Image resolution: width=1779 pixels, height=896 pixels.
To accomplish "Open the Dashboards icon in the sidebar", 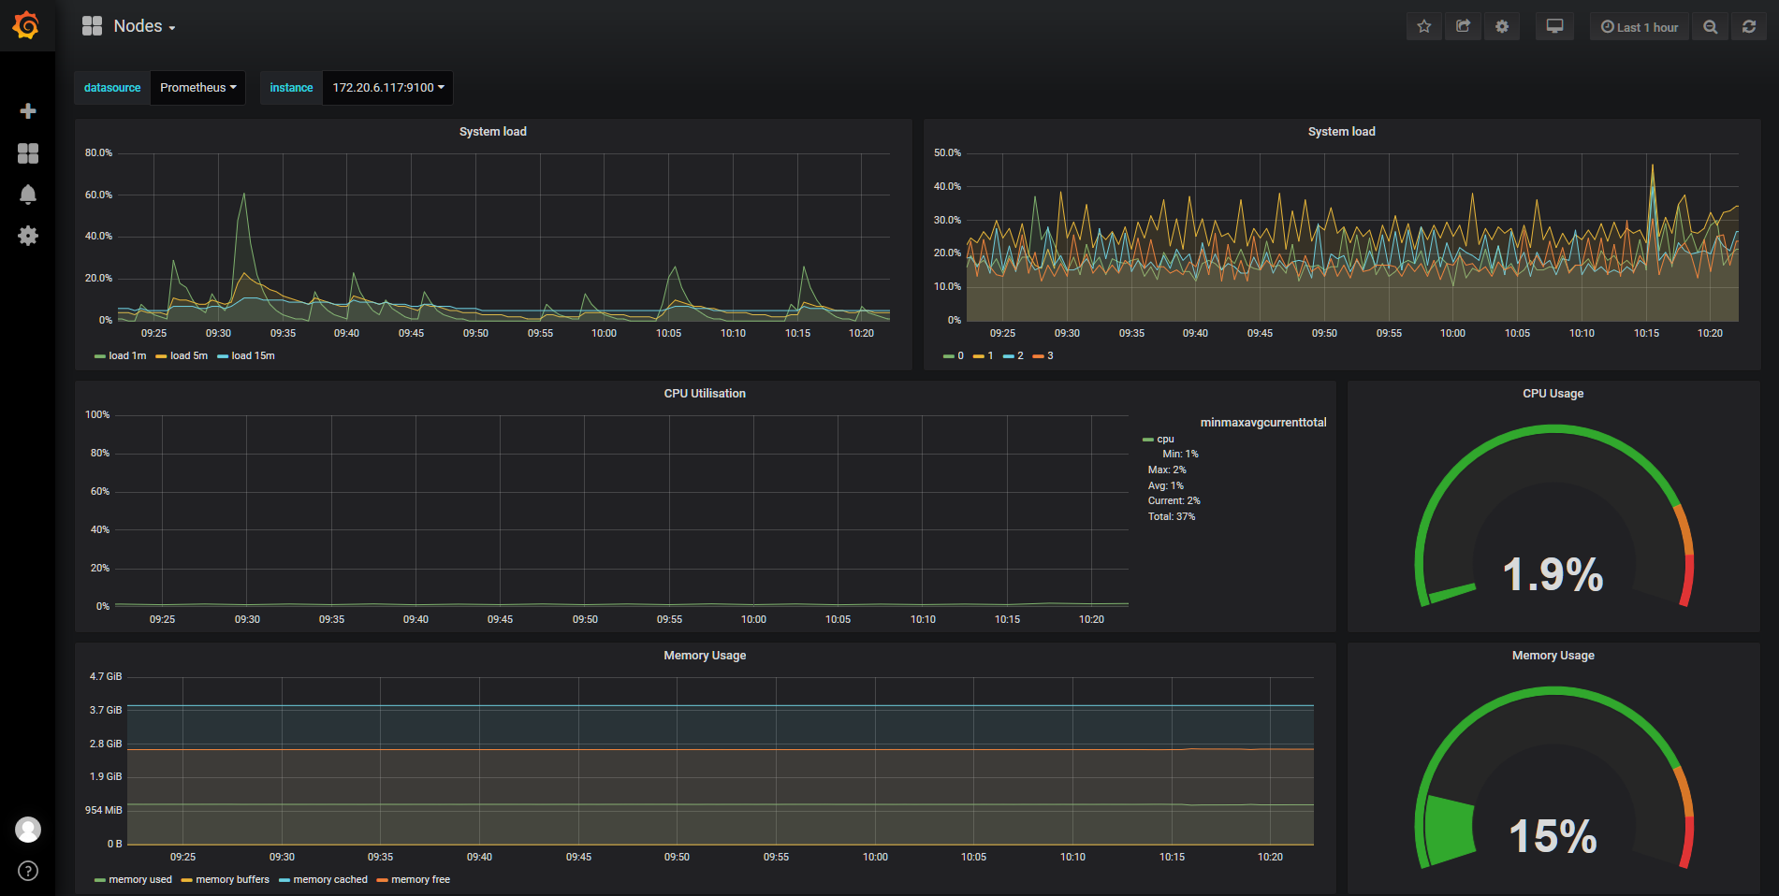I will point(28,152).
